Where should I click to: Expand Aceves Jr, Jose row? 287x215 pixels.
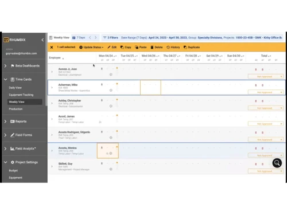pos(52,72)
